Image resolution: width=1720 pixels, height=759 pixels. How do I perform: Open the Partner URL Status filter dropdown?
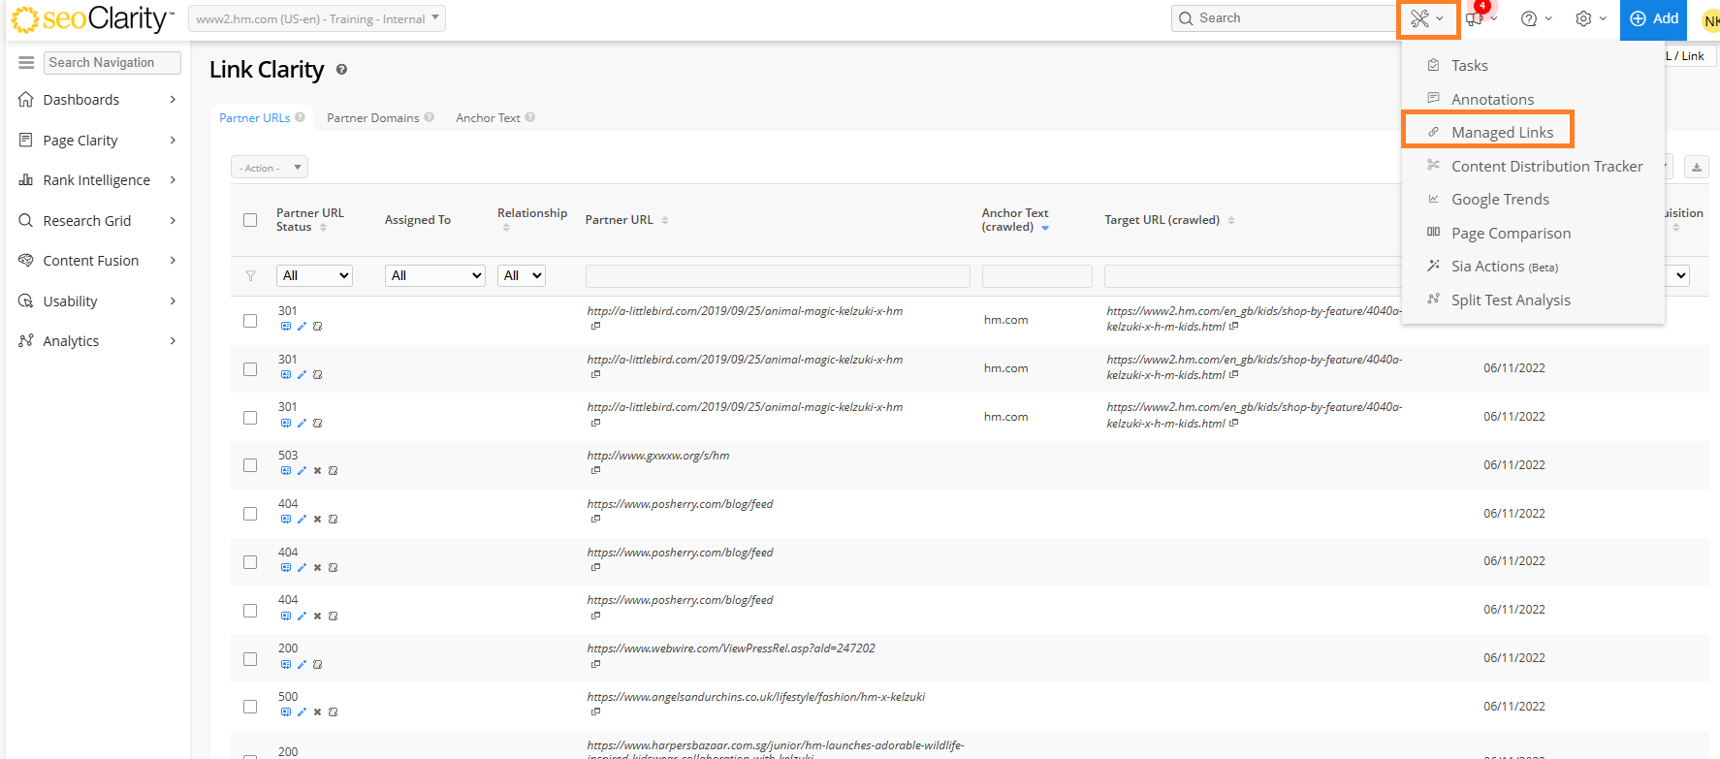click(x=314, y=276)
